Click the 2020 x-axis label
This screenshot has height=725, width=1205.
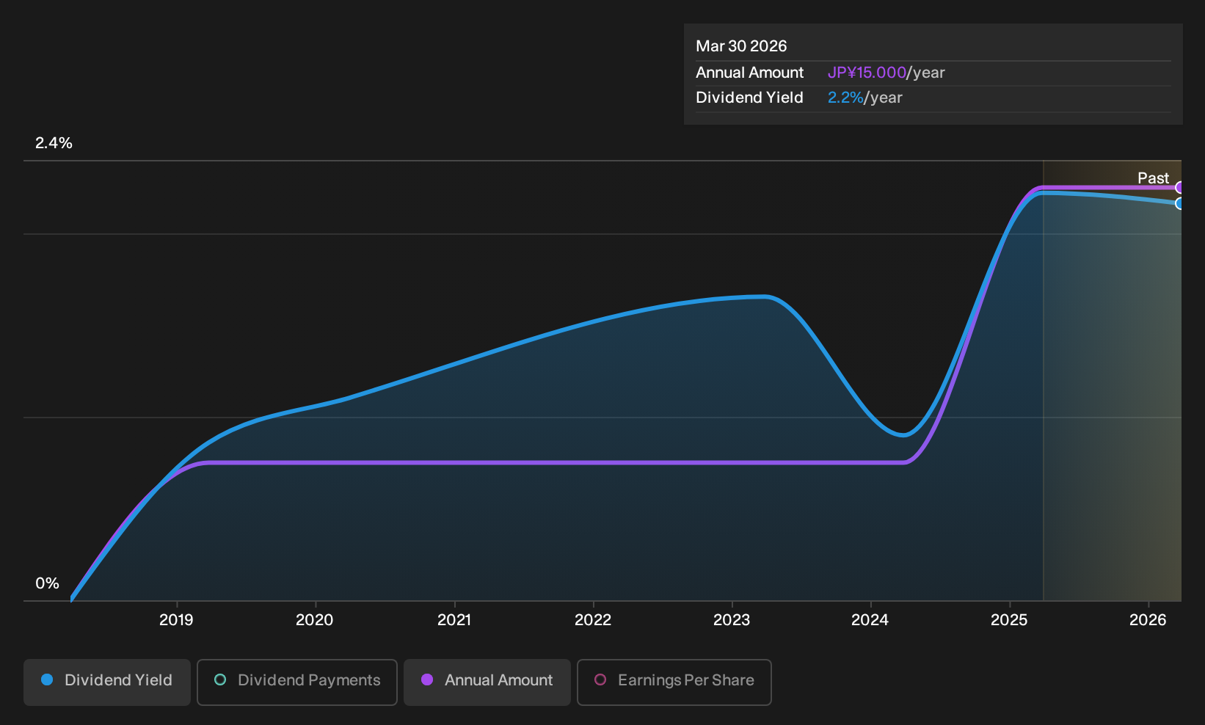click(315, 620)
